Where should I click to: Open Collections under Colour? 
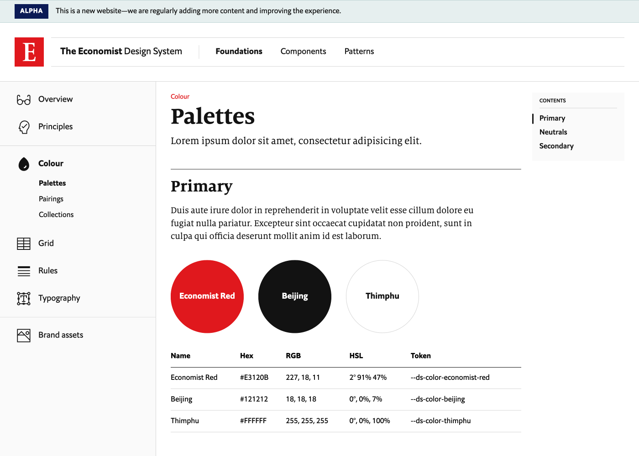point(56,214)
